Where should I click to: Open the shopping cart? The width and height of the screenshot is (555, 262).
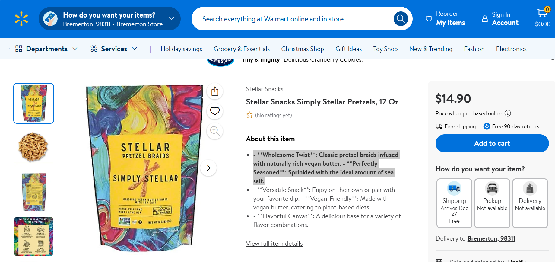(x=543, y=18)
